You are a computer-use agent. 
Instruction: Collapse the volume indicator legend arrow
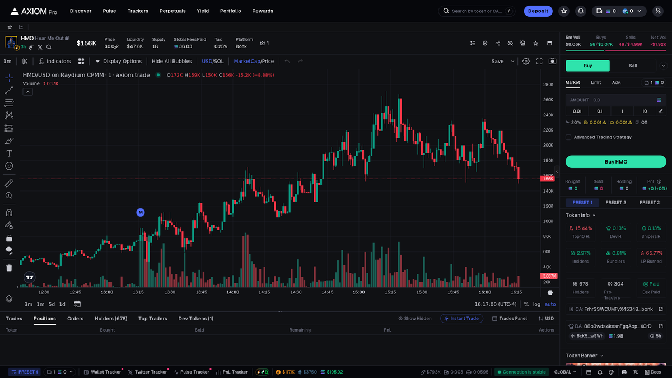coord(27,92)
